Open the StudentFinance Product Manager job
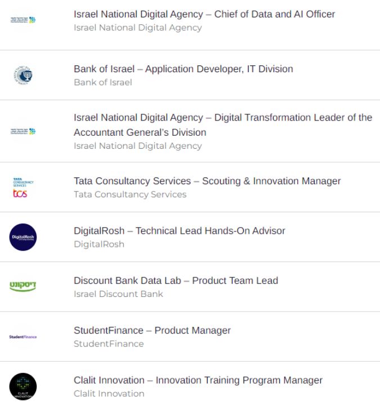 click(152, 330)
